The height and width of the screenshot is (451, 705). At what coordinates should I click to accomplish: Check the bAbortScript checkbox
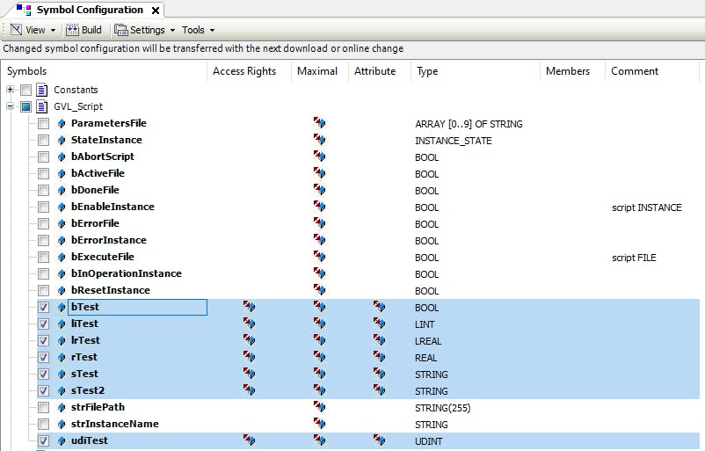click(x=43, y=156)
